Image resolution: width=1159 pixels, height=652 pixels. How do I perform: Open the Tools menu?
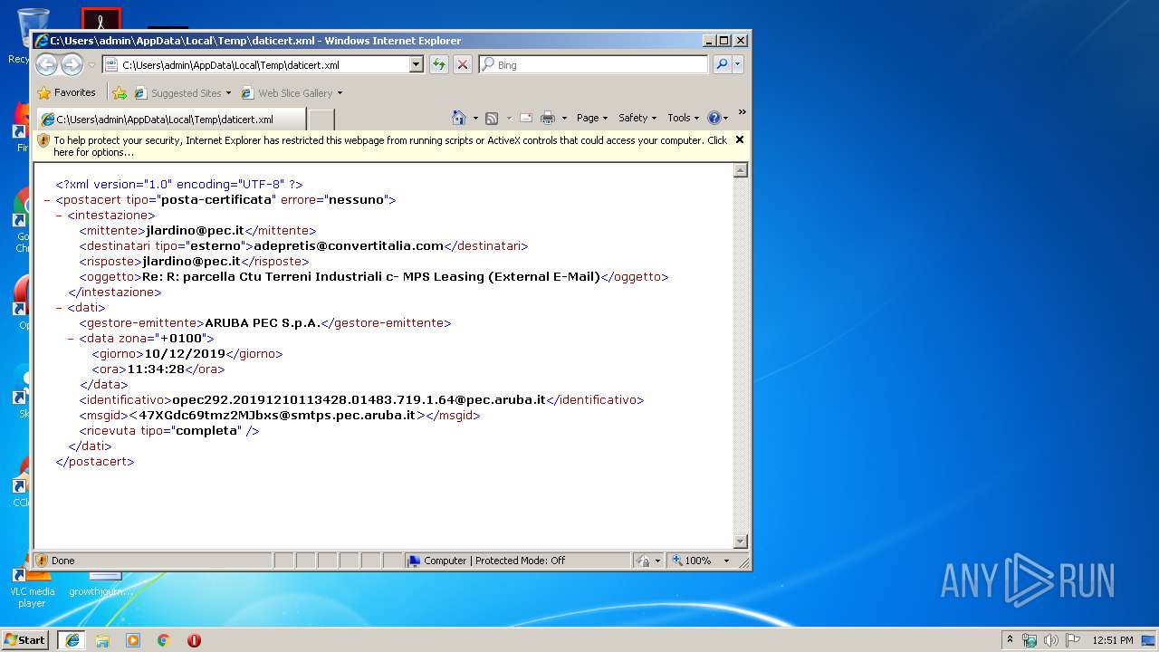click(684, 118)
